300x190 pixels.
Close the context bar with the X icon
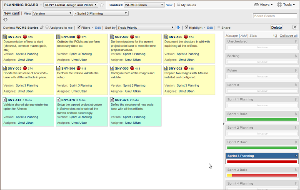(295, 27)
